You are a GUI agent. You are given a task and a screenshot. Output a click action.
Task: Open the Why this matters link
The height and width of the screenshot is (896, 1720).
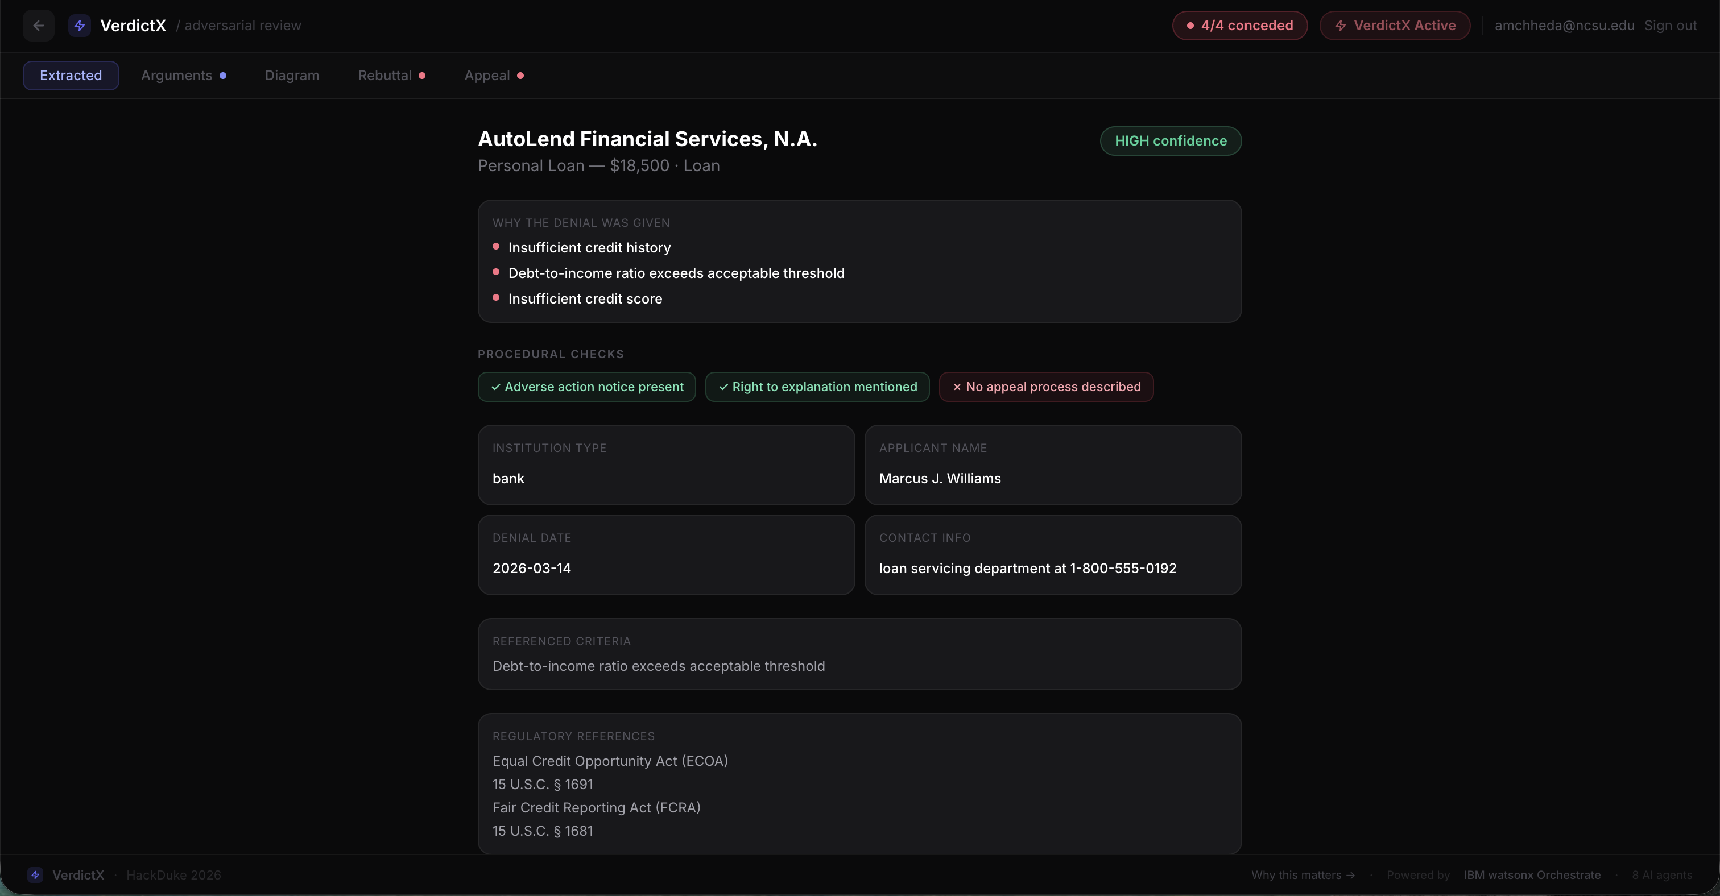[x=1303, y=874]
